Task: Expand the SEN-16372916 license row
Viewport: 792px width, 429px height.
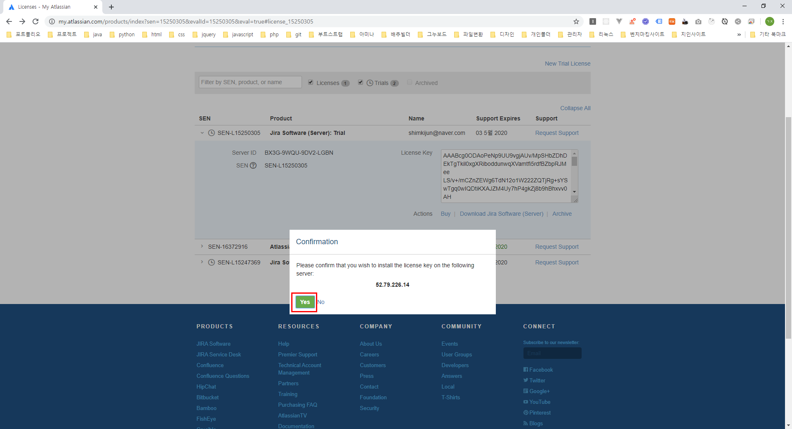Action: pos(202,246)
